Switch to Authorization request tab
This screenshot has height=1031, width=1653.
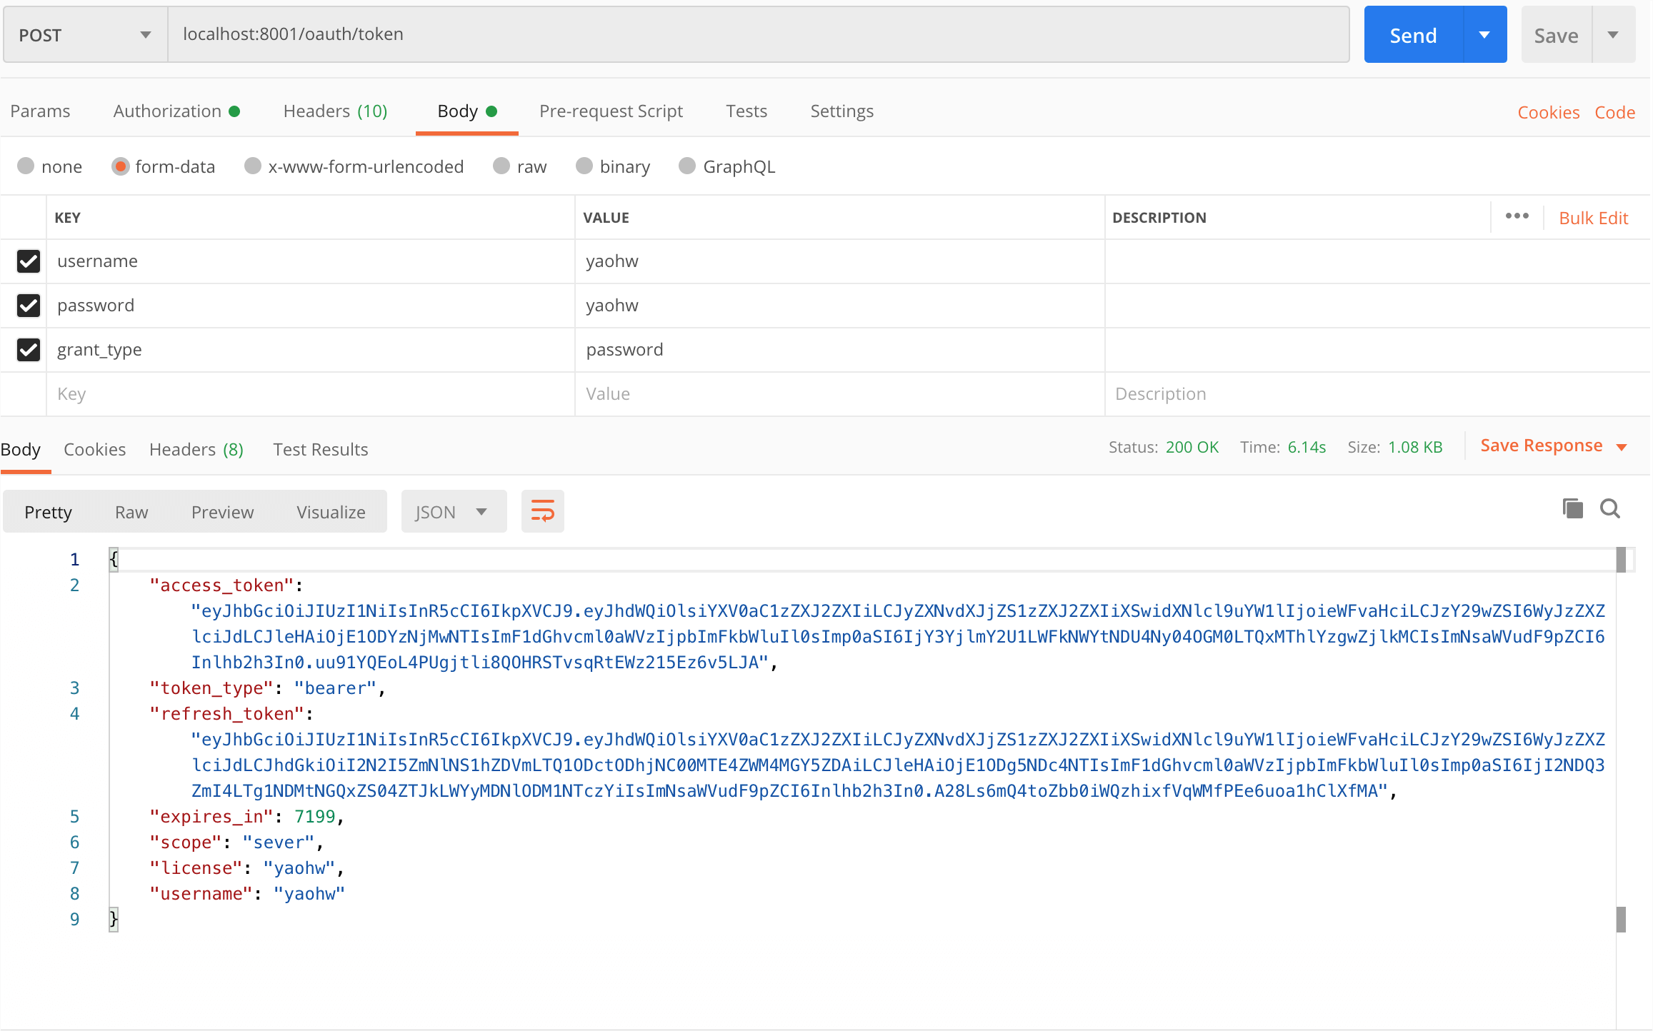(168, 111)
